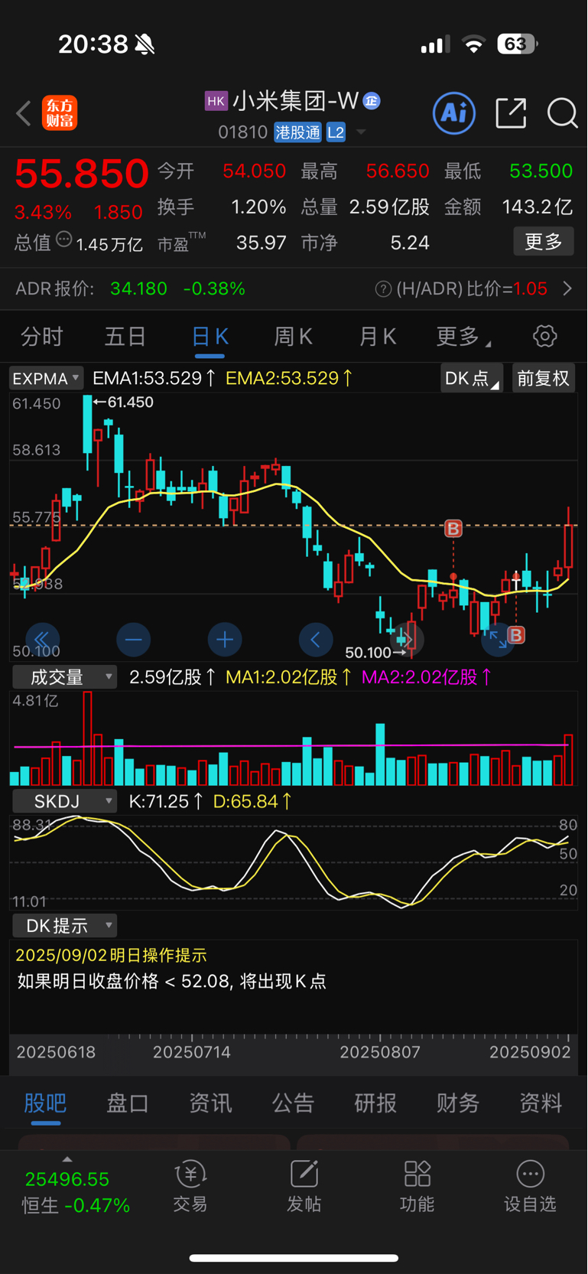The width and height of the screenshot is (588, 1274).
Task: Tap the double left arrow chart button
Action: [43, 640]
